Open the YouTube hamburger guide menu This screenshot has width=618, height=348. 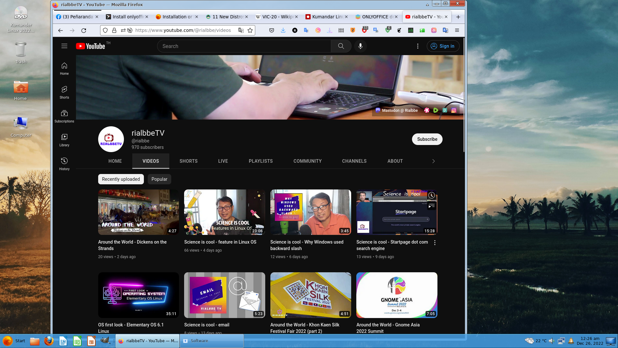pos(64,46)
